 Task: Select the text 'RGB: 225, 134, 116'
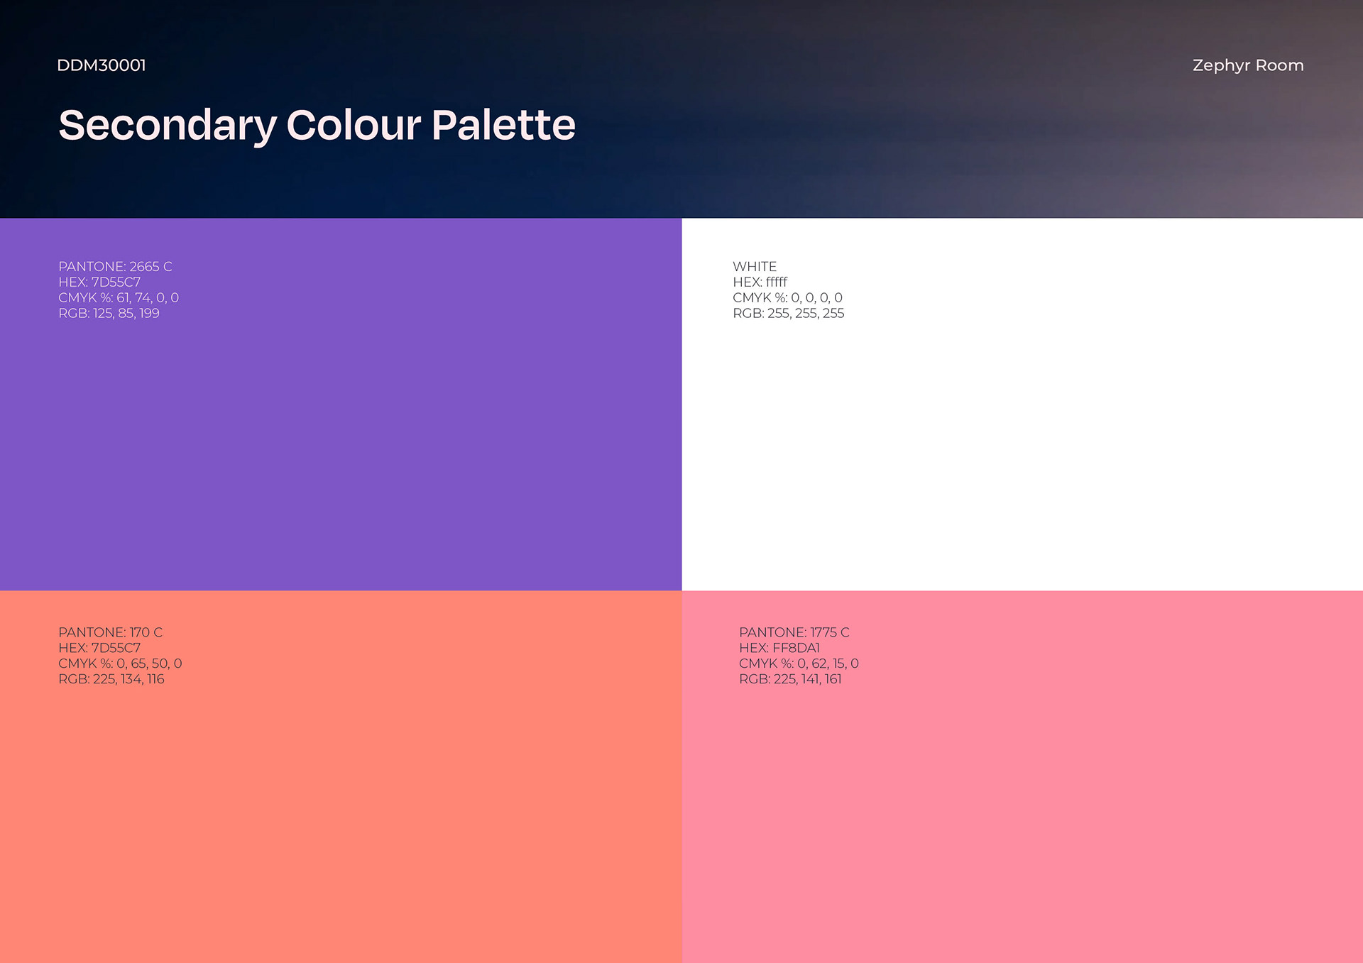coord(111,679)
